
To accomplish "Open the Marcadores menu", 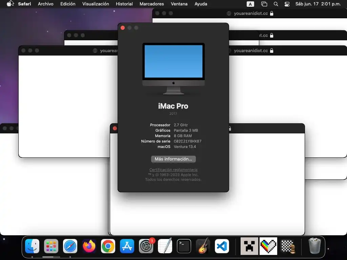I will (151, 4).
